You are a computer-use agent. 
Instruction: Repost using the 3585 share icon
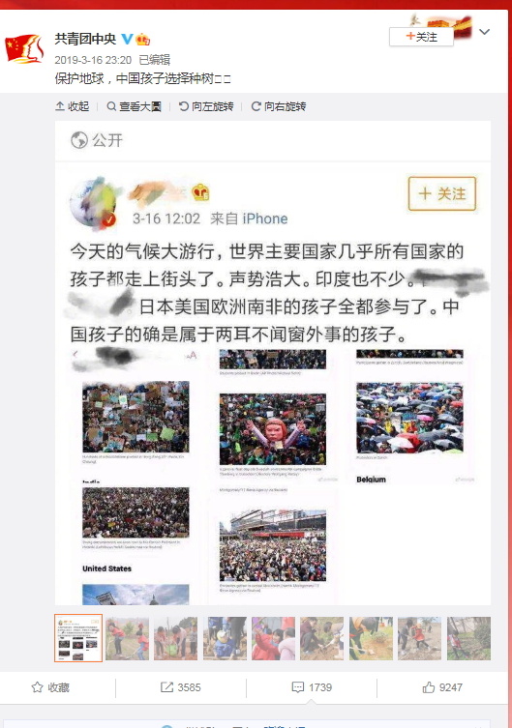tap(180, 687)
